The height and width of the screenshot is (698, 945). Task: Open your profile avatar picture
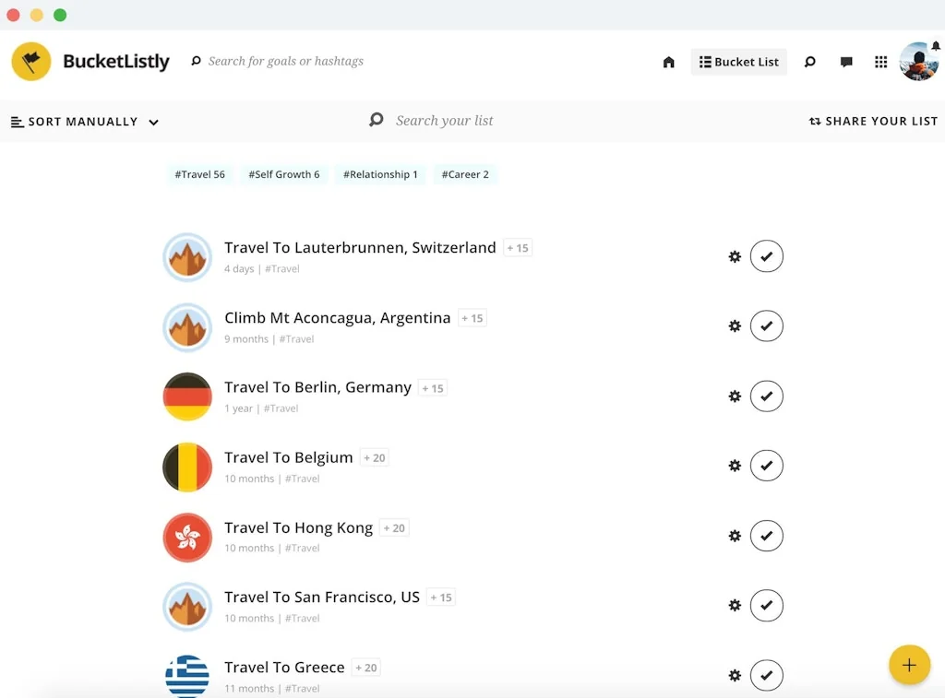point(919,62)
